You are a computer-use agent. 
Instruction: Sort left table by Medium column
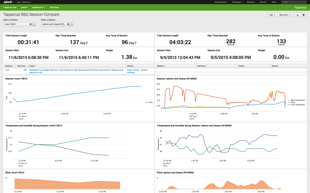click(x=9, y=66)
